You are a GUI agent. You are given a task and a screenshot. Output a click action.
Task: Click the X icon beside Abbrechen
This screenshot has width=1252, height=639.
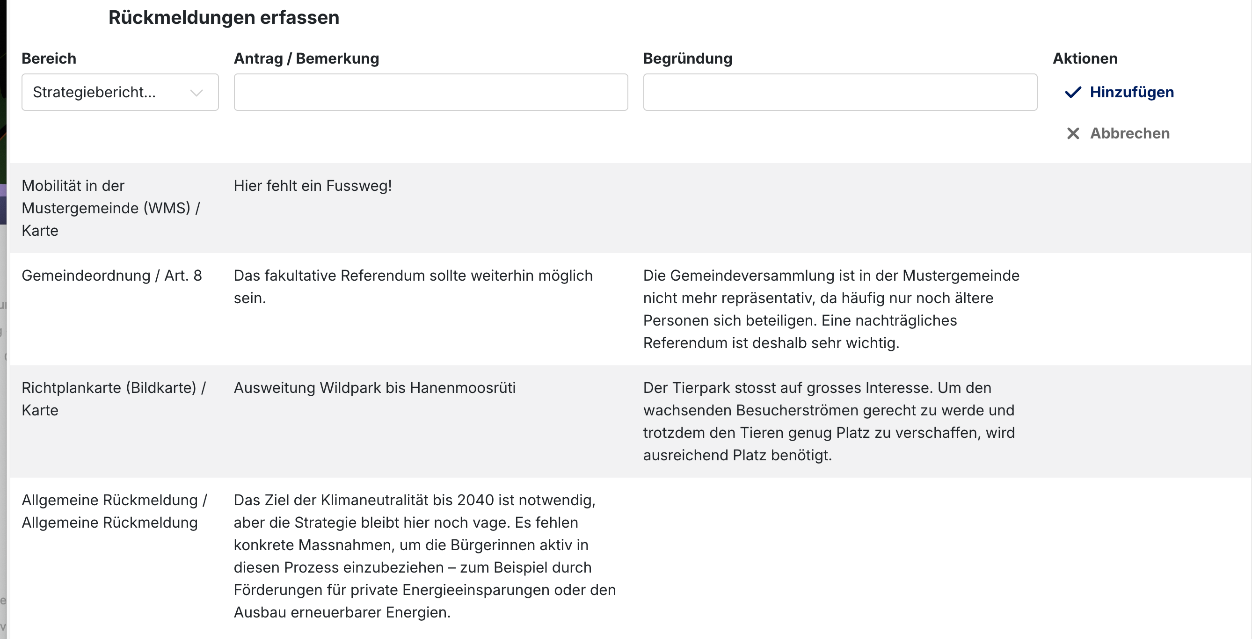click(x=1073, y=133)
